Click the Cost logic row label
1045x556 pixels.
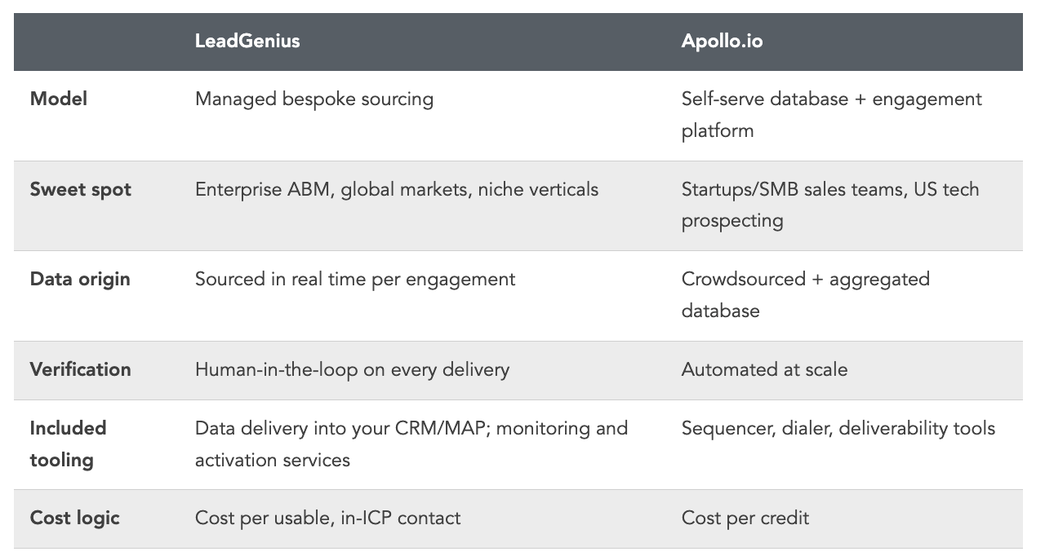75,518
